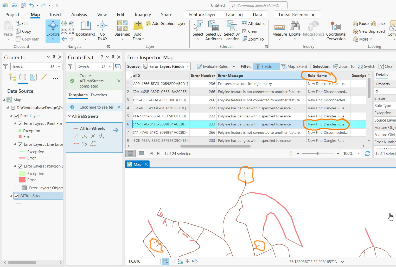This screenshot has height=267, width=396.
Task: Click the Evaluate Rules button
Action: coord(215,66)
